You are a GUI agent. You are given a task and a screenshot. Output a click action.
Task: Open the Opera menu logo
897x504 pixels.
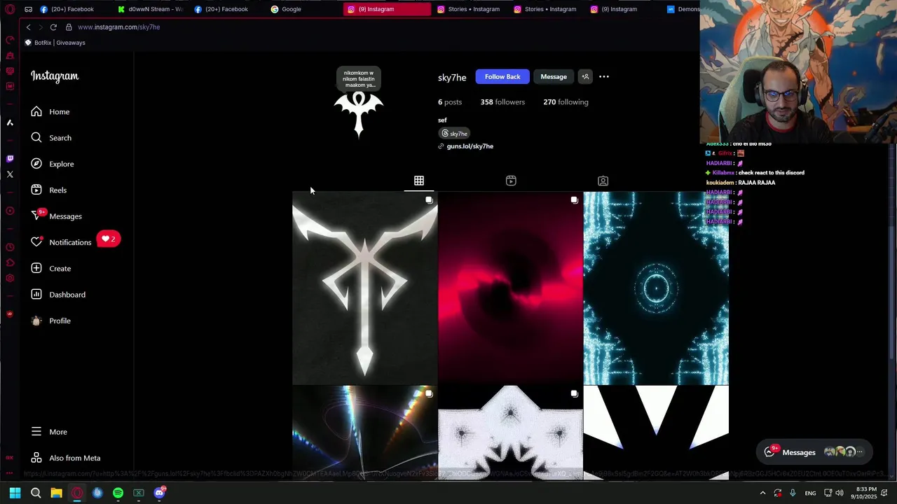point(10,9)
